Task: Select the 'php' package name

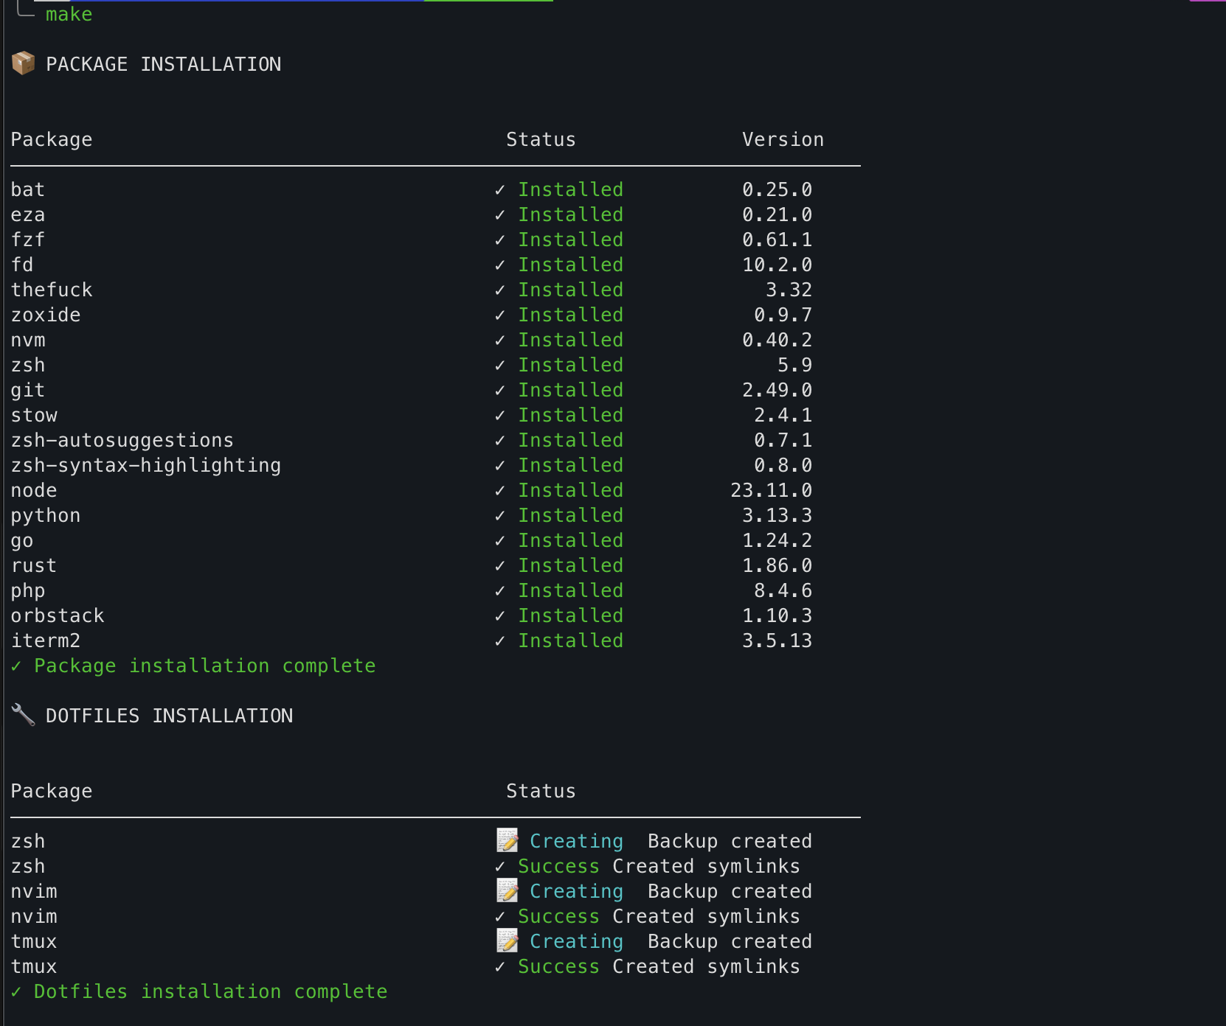Action: point(28,591)
